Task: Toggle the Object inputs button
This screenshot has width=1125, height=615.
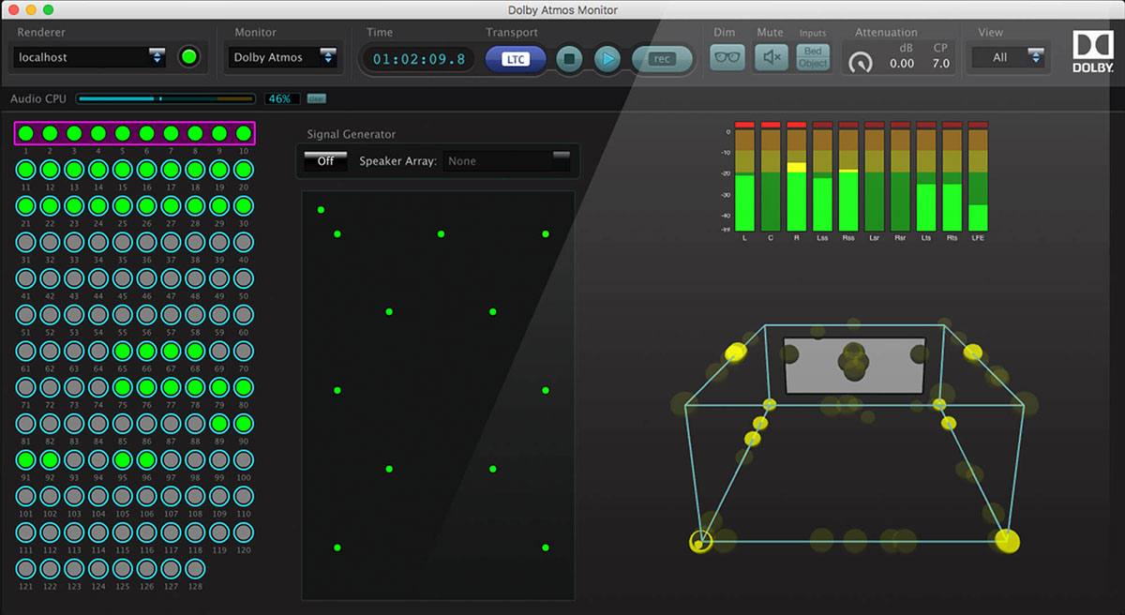Action: 813,64
